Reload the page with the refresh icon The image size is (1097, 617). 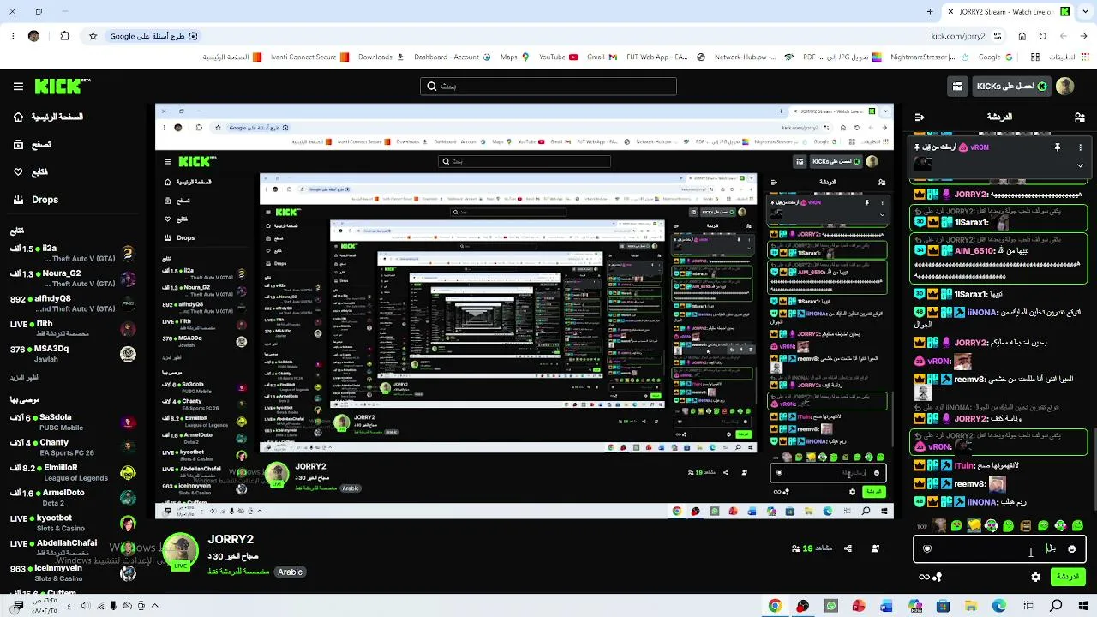[1042, 36]
